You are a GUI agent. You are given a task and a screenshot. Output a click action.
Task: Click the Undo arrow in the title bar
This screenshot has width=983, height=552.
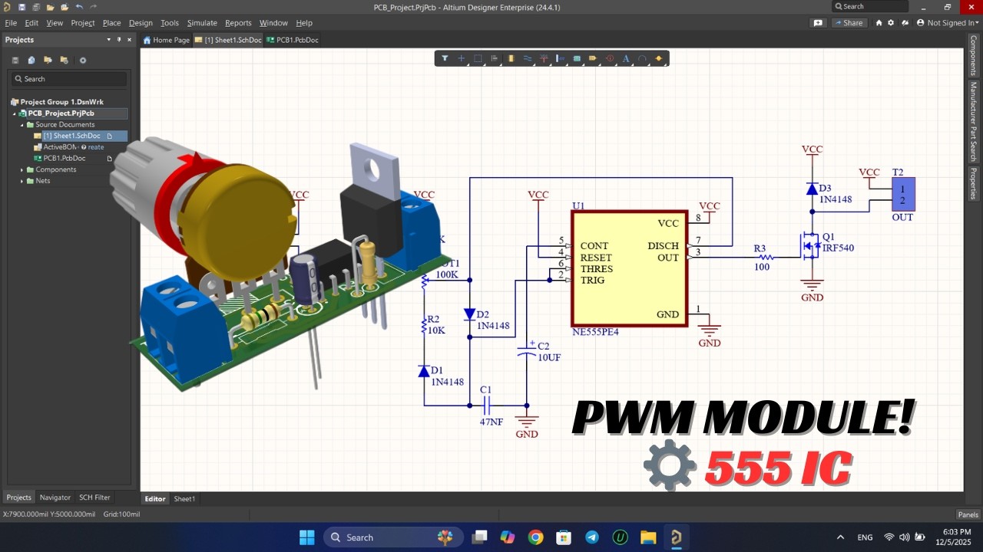(x=78, y=7)
